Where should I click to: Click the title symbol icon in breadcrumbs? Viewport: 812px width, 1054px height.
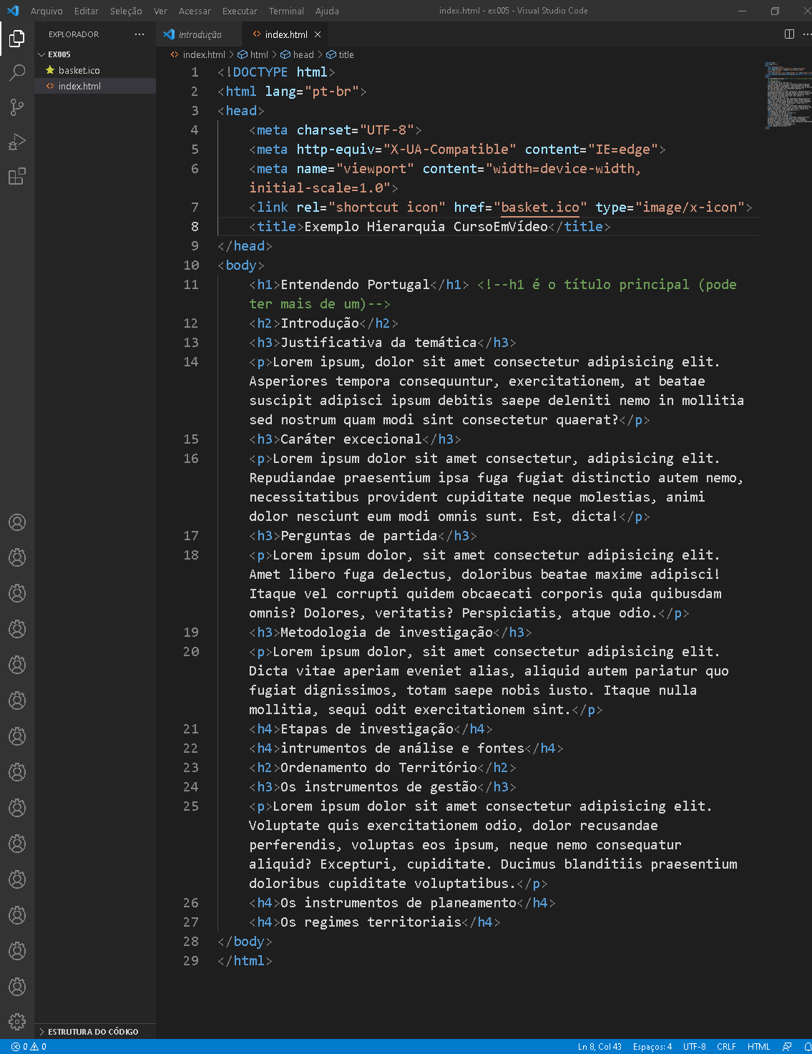331,54
